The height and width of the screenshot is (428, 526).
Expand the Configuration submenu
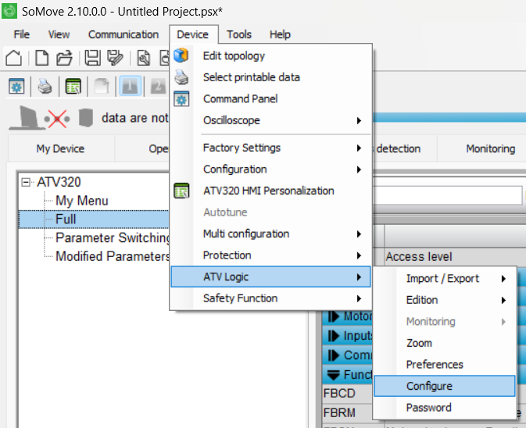(x=270, y=169)
